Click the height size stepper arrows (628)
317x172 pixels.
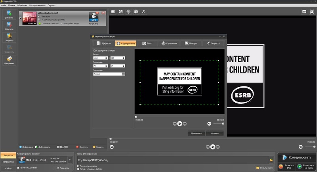tap(123, 58)
